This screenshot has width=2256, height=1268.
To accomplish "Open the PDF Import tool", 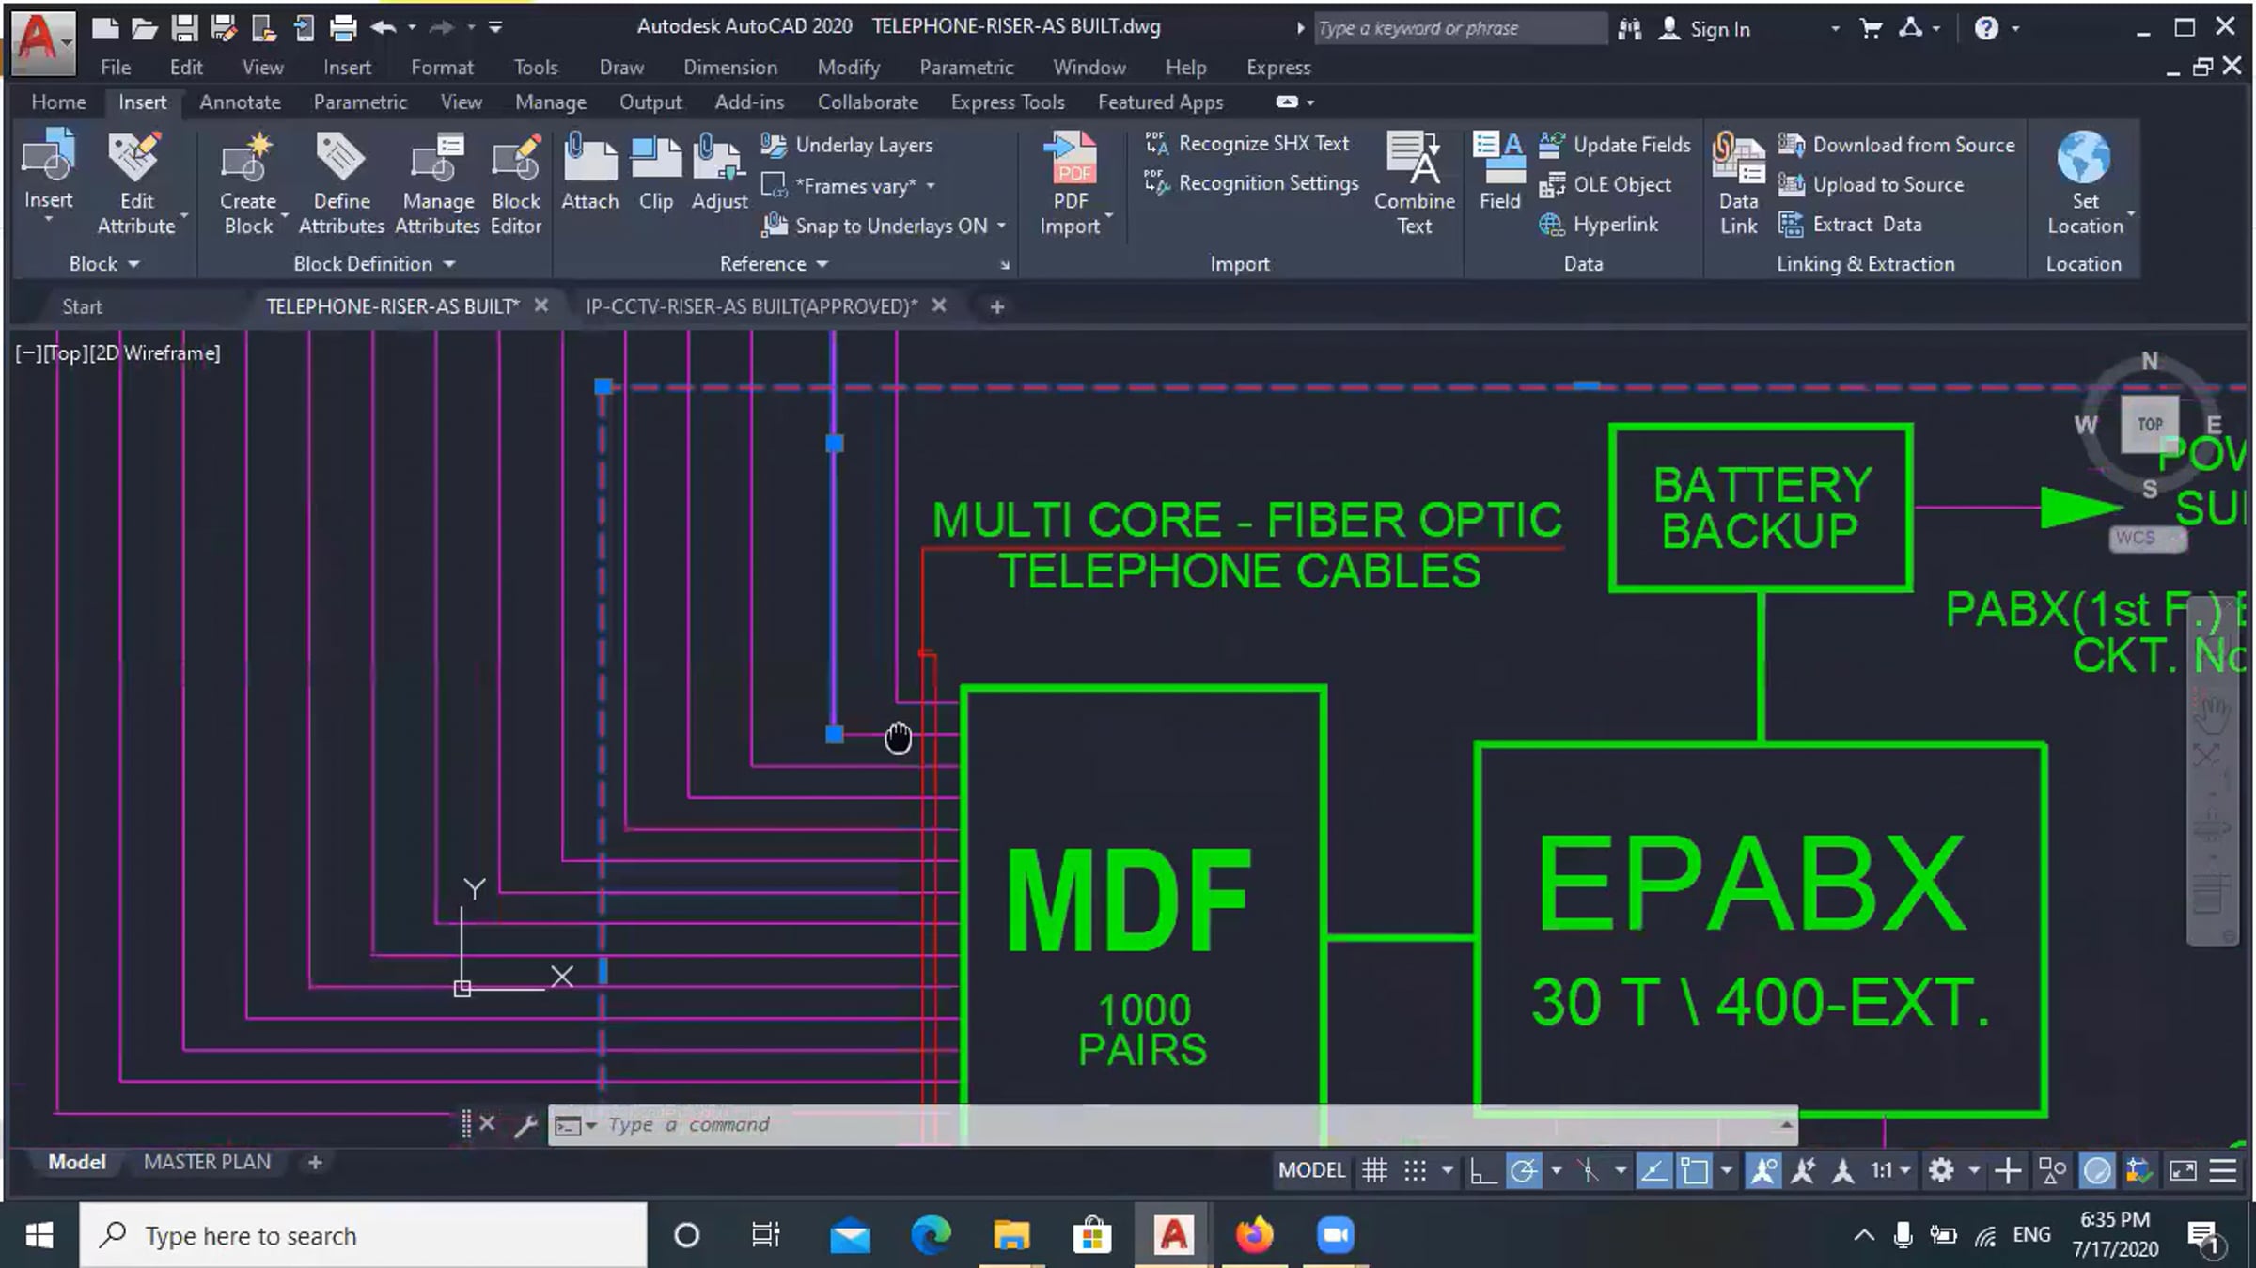I will [x=1071, y=183].
